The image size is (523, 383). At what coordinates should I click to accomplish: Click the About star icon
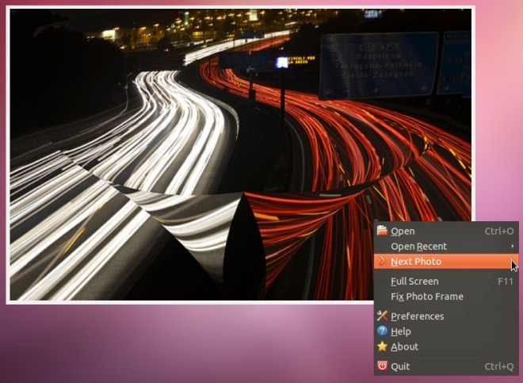pos(382,347)
